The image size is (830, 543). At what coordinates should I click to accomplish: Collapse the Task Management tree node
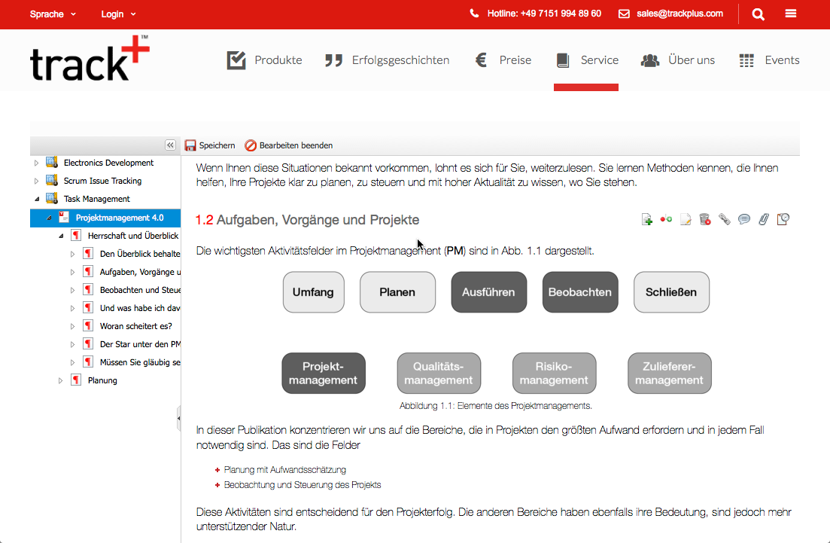coord(36,199)
